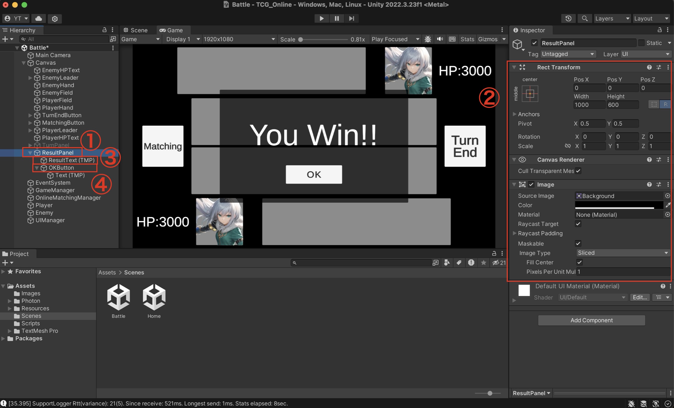Click the global search magnifier icon
The width and height of the screenshot is (674, 408).
585,18
